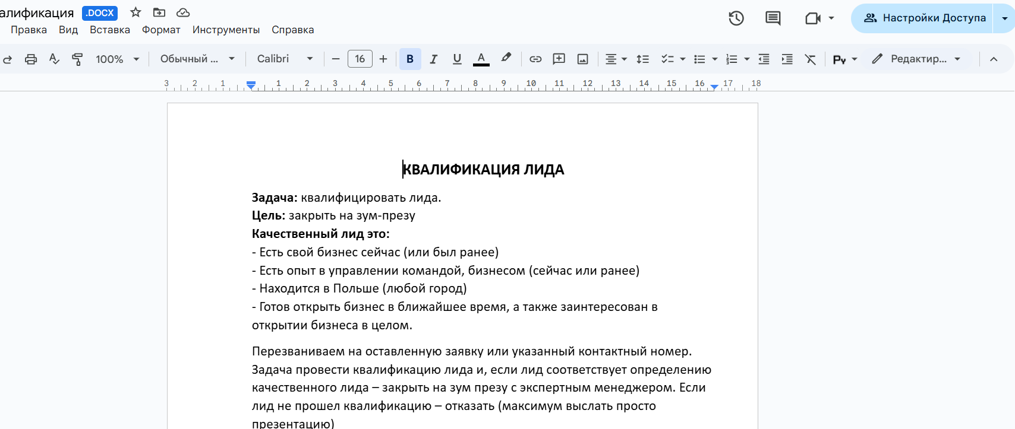Open version history clock icon
Screen dimensions: 1015x429
click(x=736, y=18)
